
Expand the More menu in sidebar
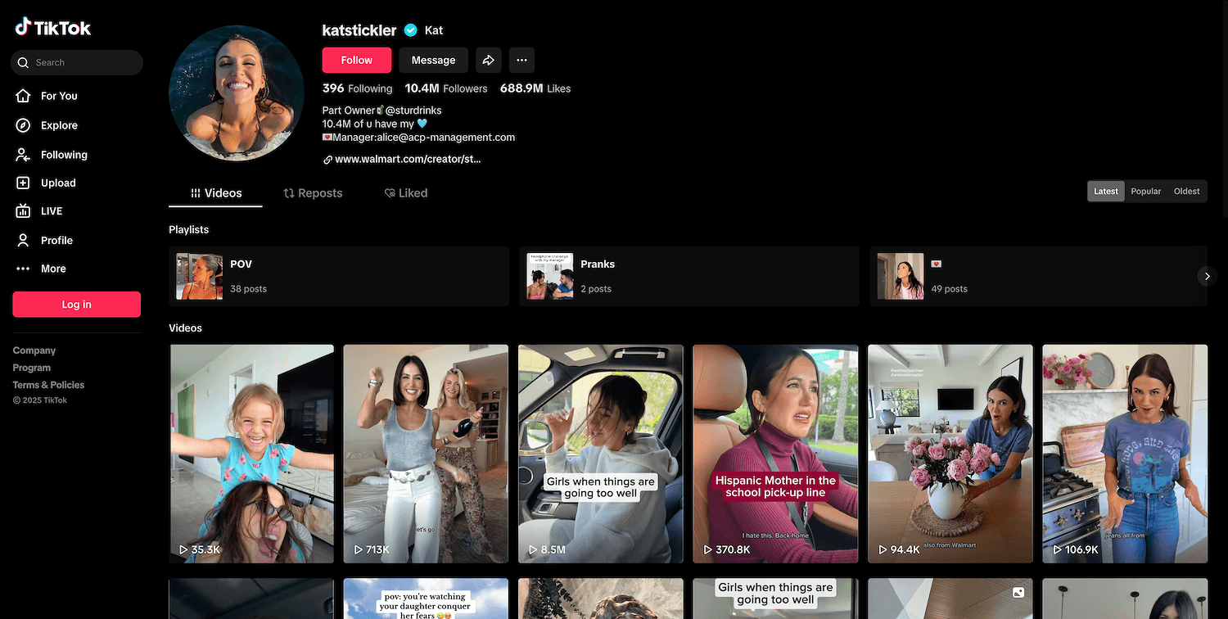(53, 269)
